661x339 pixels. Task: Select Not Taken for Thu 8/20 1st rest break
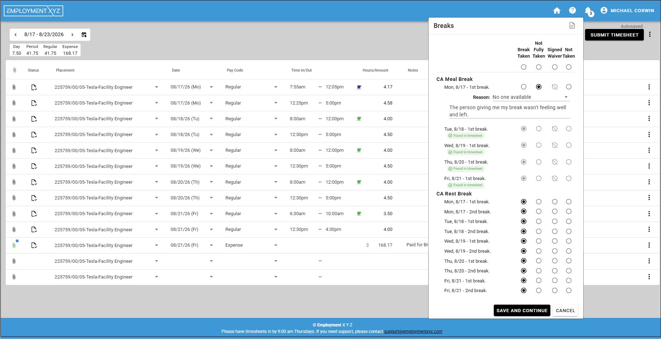569,261
